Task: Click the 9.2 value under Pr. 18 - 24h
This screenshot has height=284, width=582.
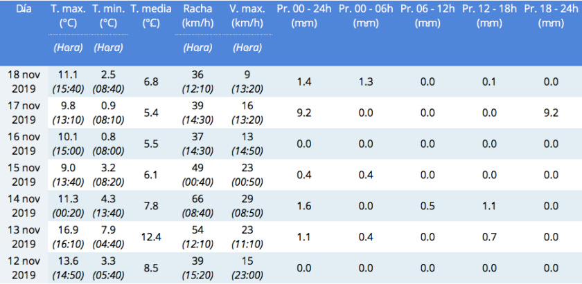Action: pos(552,113)
